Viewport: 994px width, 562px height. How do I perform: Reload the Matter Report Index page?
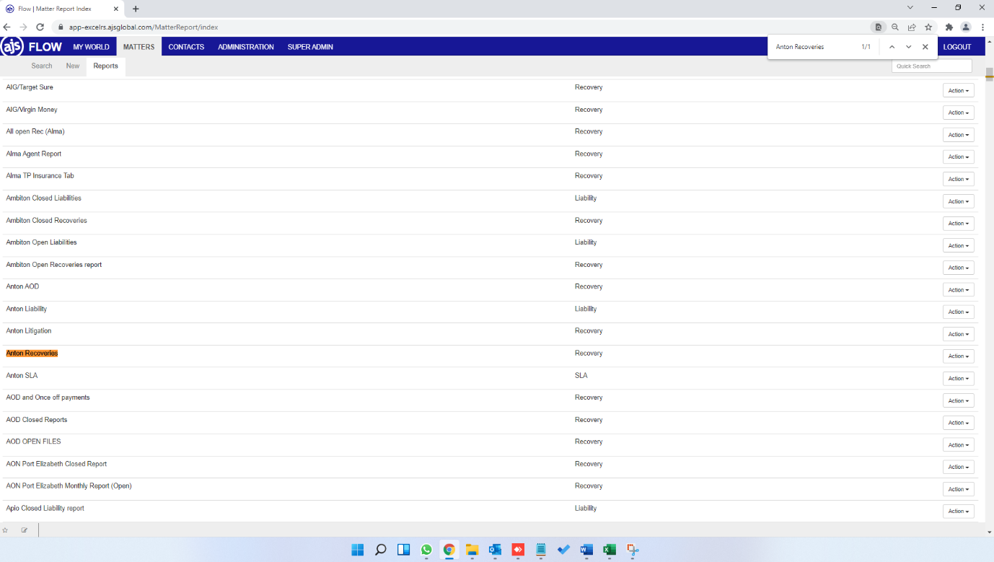coord(40,27)
